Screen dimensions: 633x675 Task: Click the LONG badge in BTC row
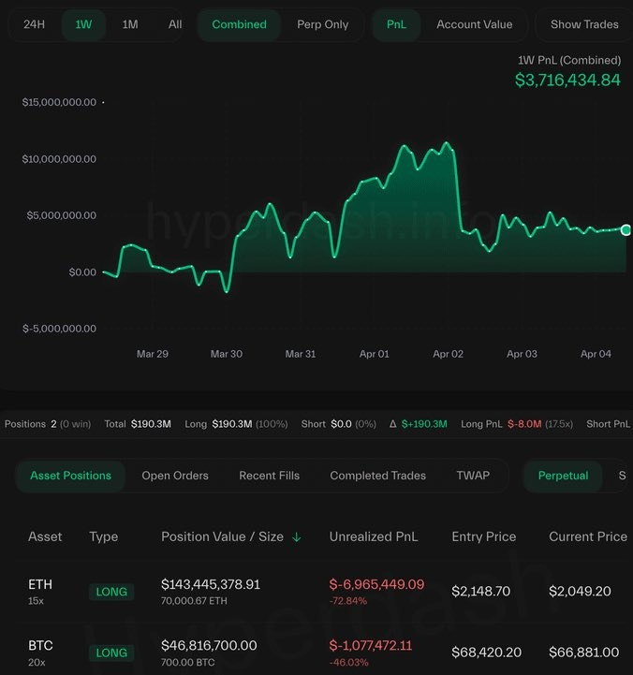[x=111, y=653]
